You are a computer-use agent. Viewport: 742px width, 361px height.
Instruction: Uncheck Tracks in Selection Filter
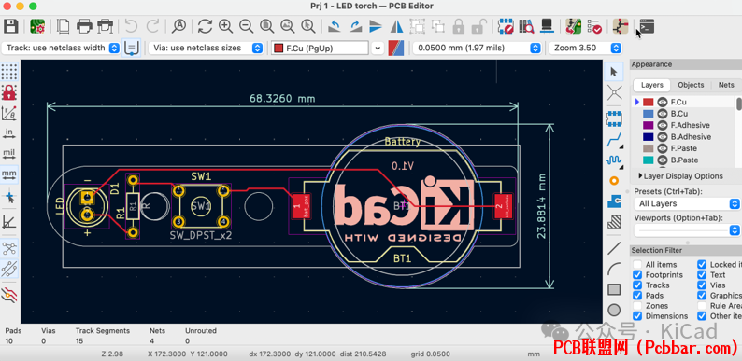(x=637, y=285)
